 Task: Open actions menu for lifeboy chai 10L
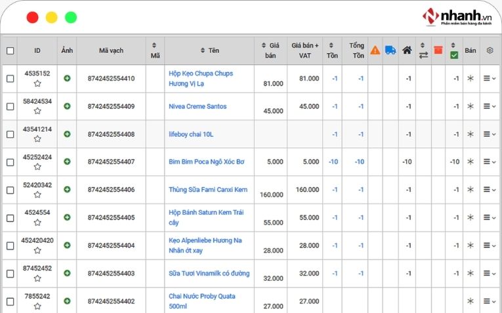tap(490, 134)
